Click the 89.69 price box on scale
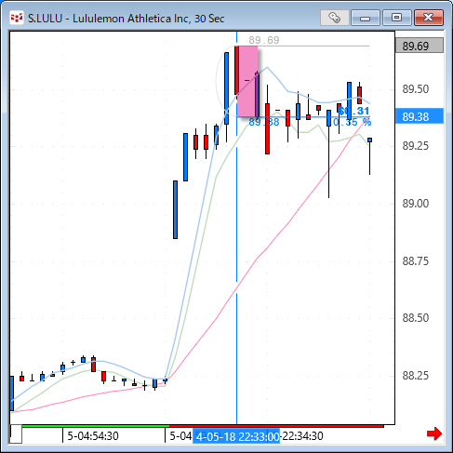453x453 pixels. pos(420,46)
